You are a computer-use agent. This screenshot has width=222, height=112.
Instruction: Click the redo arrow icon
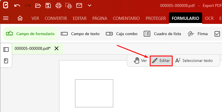click(28, 6)
